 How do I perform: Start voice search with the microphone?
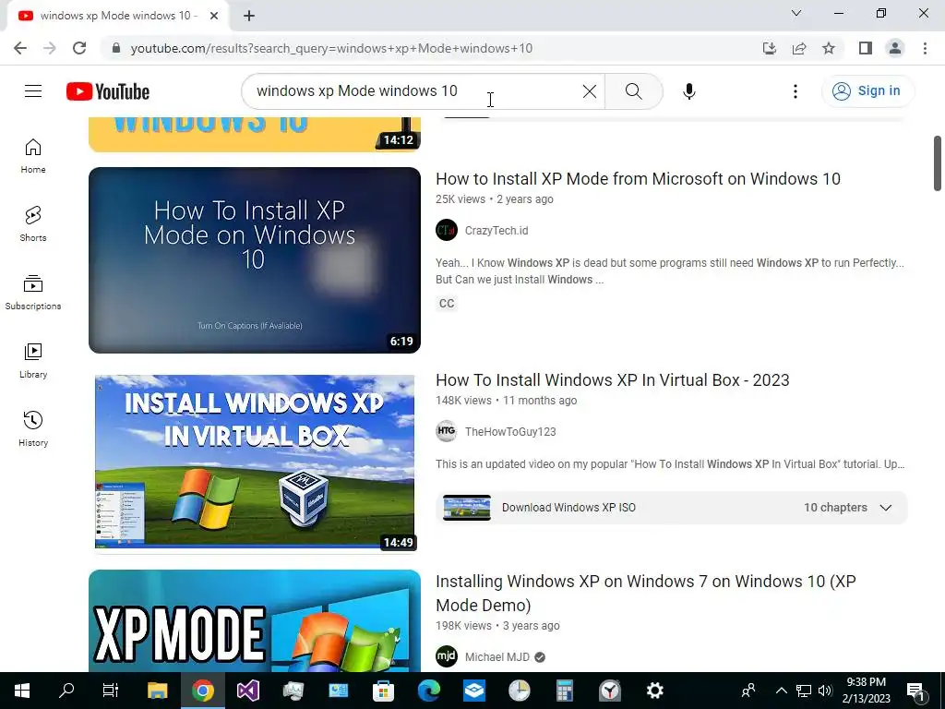[688, 91]
